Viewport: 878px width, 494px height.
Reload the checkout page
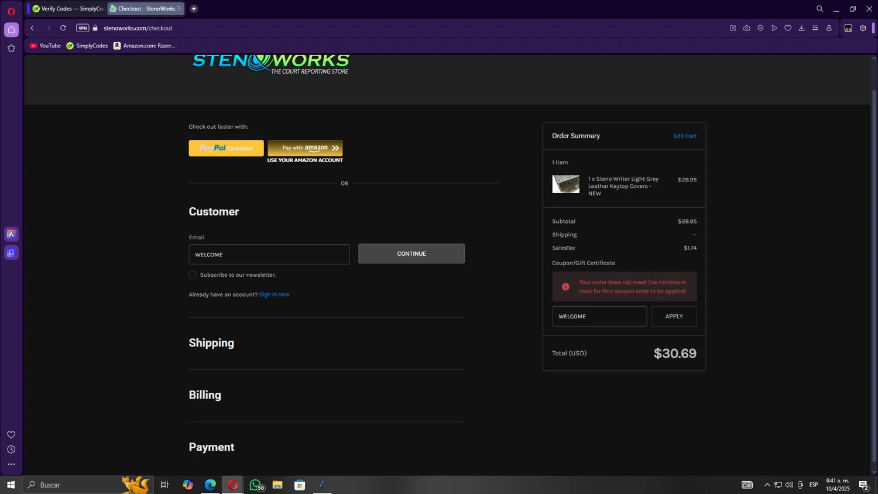tap(63, 28)
